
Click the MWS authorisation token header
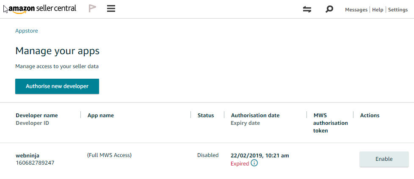[331, 123]
